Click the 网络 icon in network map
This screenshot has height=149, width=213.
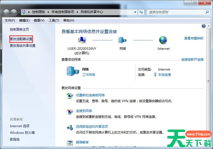(122, 40)
